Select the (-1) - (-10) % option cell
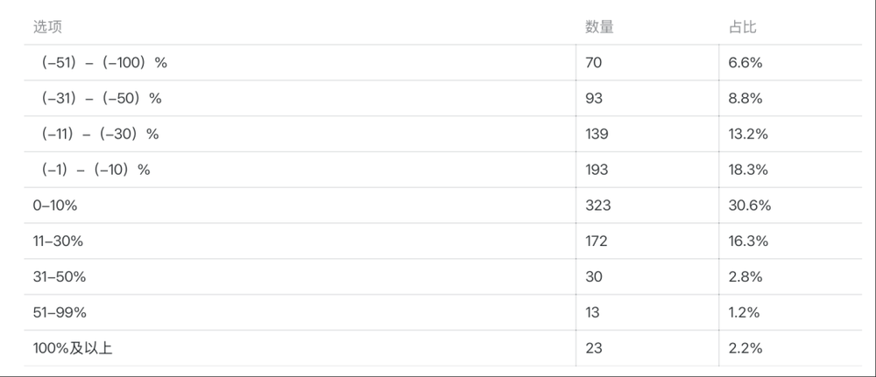This screenshot has height=377, width=876. pos(95,170)
